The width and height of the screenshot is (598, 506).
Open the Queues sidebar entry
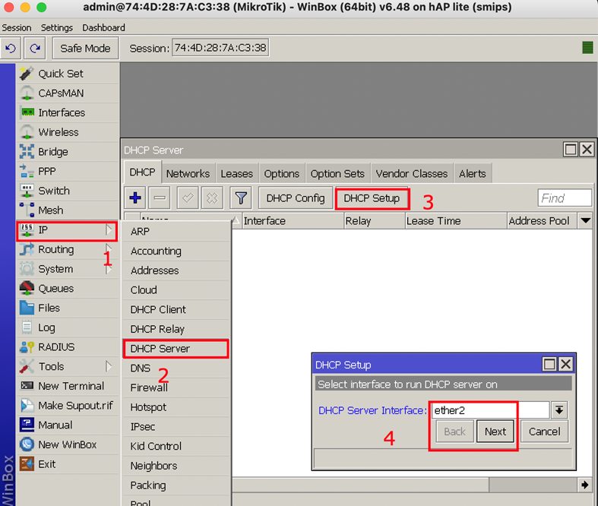tap(68, 288)
